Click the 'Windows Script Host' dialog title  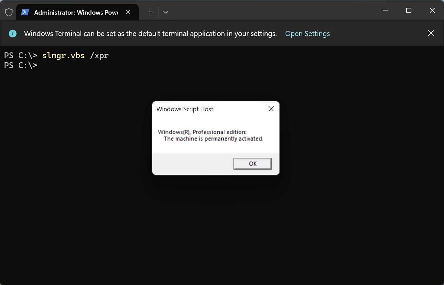click(185, 109)
